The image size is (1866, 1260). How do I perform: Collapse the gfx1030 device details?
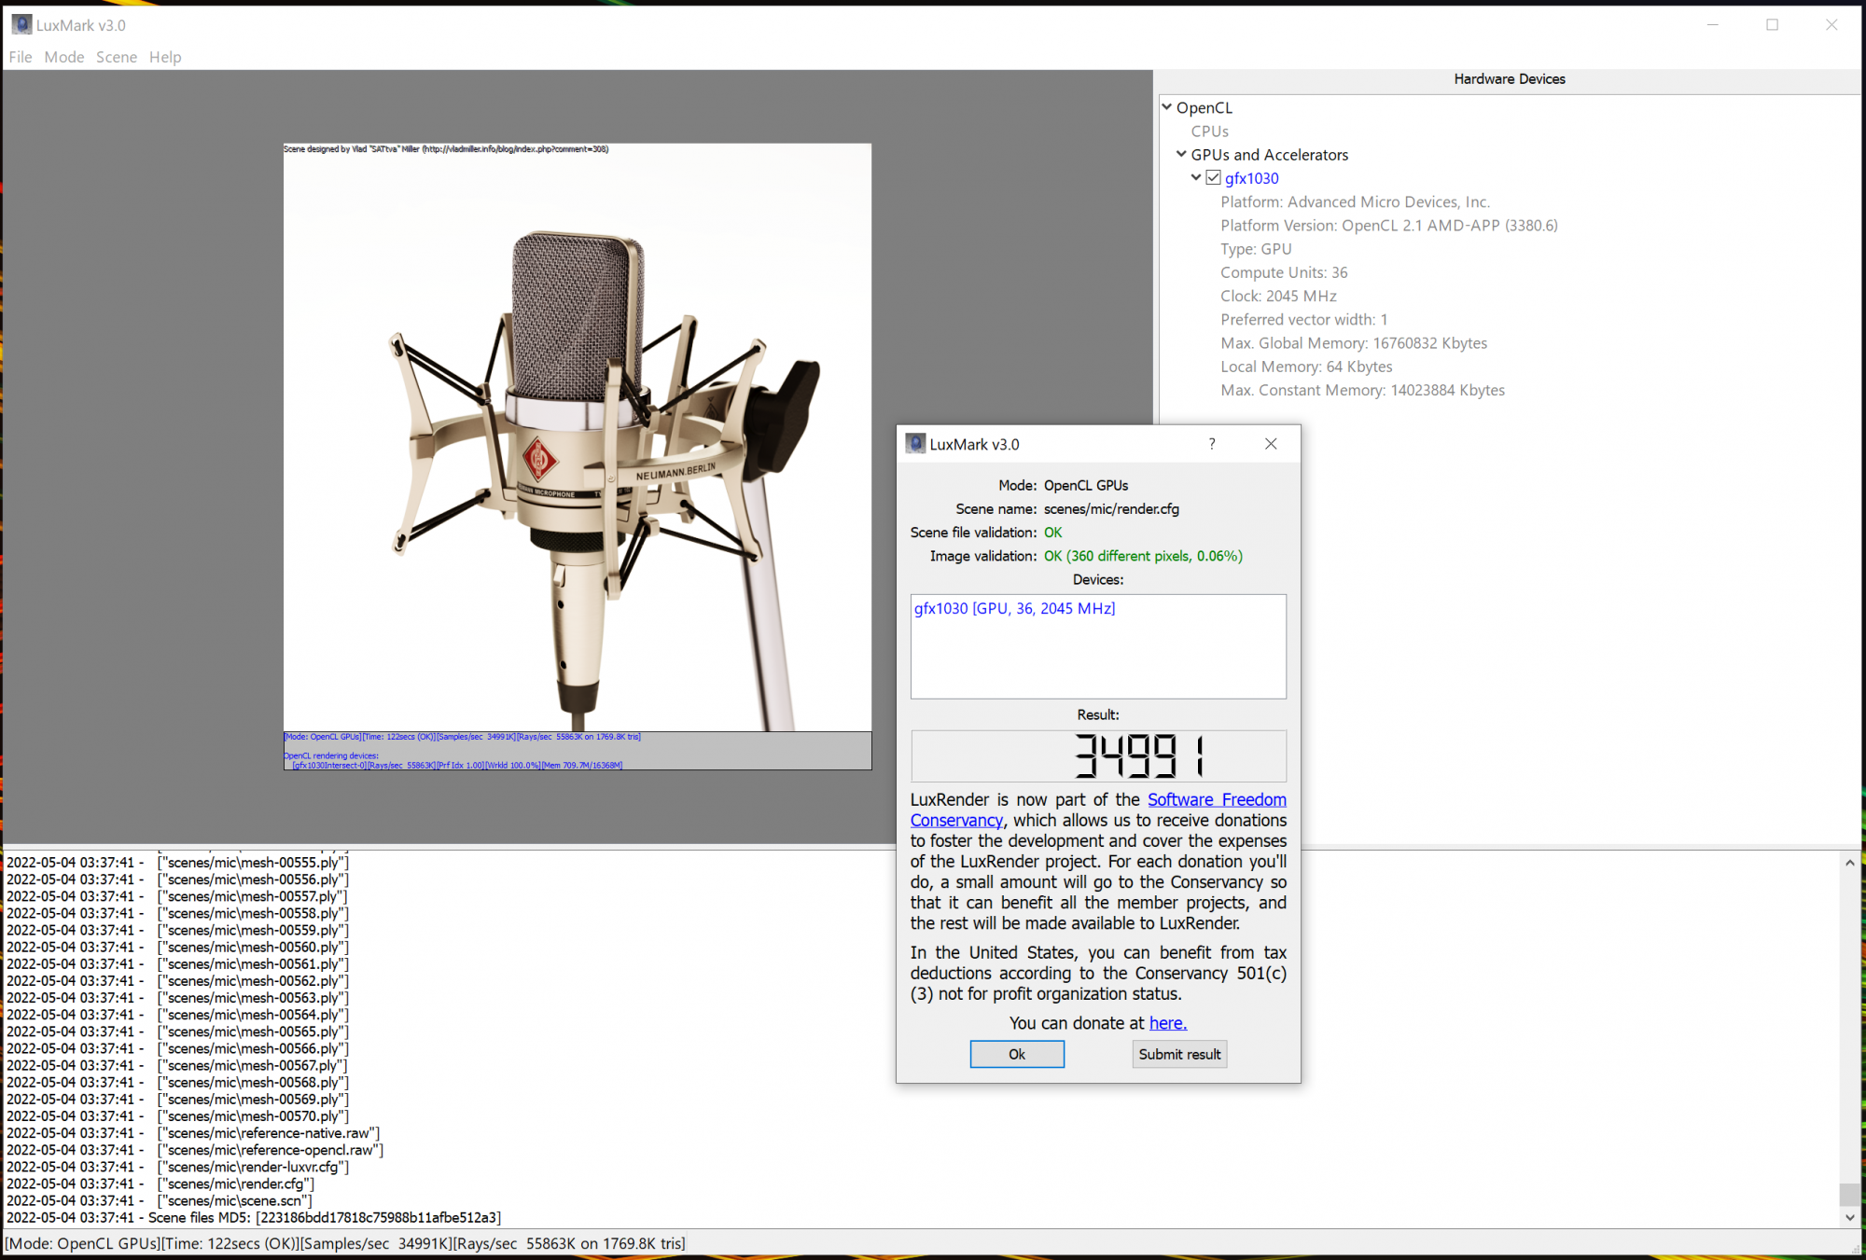[x=1196, y=177]
